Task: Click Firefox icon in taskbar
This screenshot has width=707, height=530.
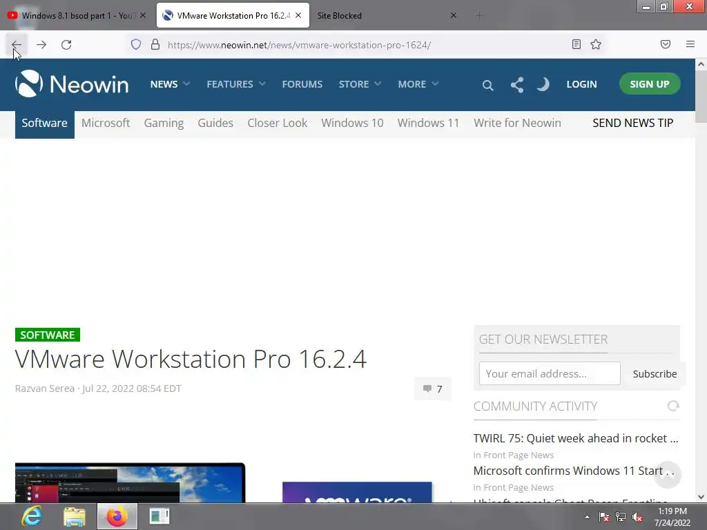Action: coord(117,516)
